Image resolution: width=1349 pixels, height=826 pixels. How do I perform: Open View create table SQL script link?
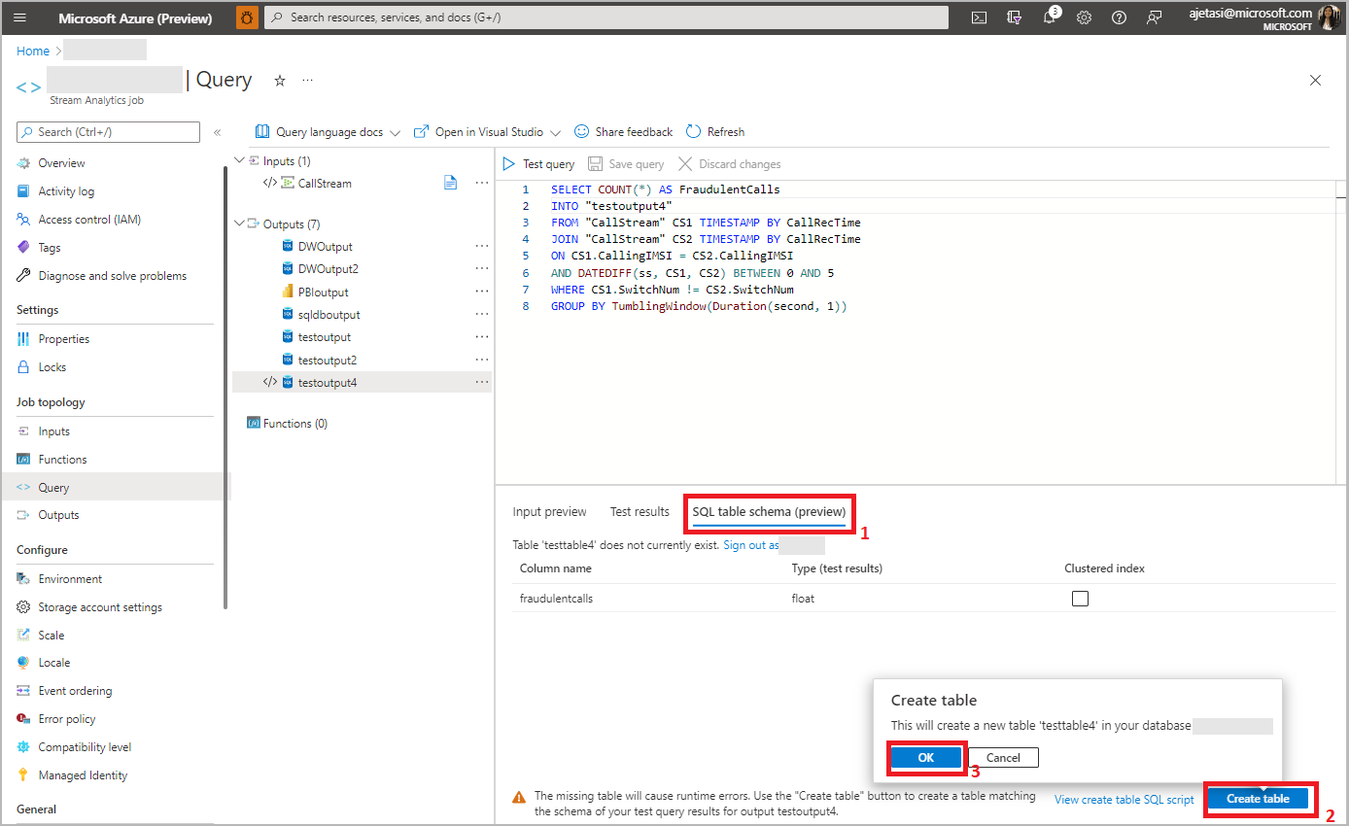1124,799
